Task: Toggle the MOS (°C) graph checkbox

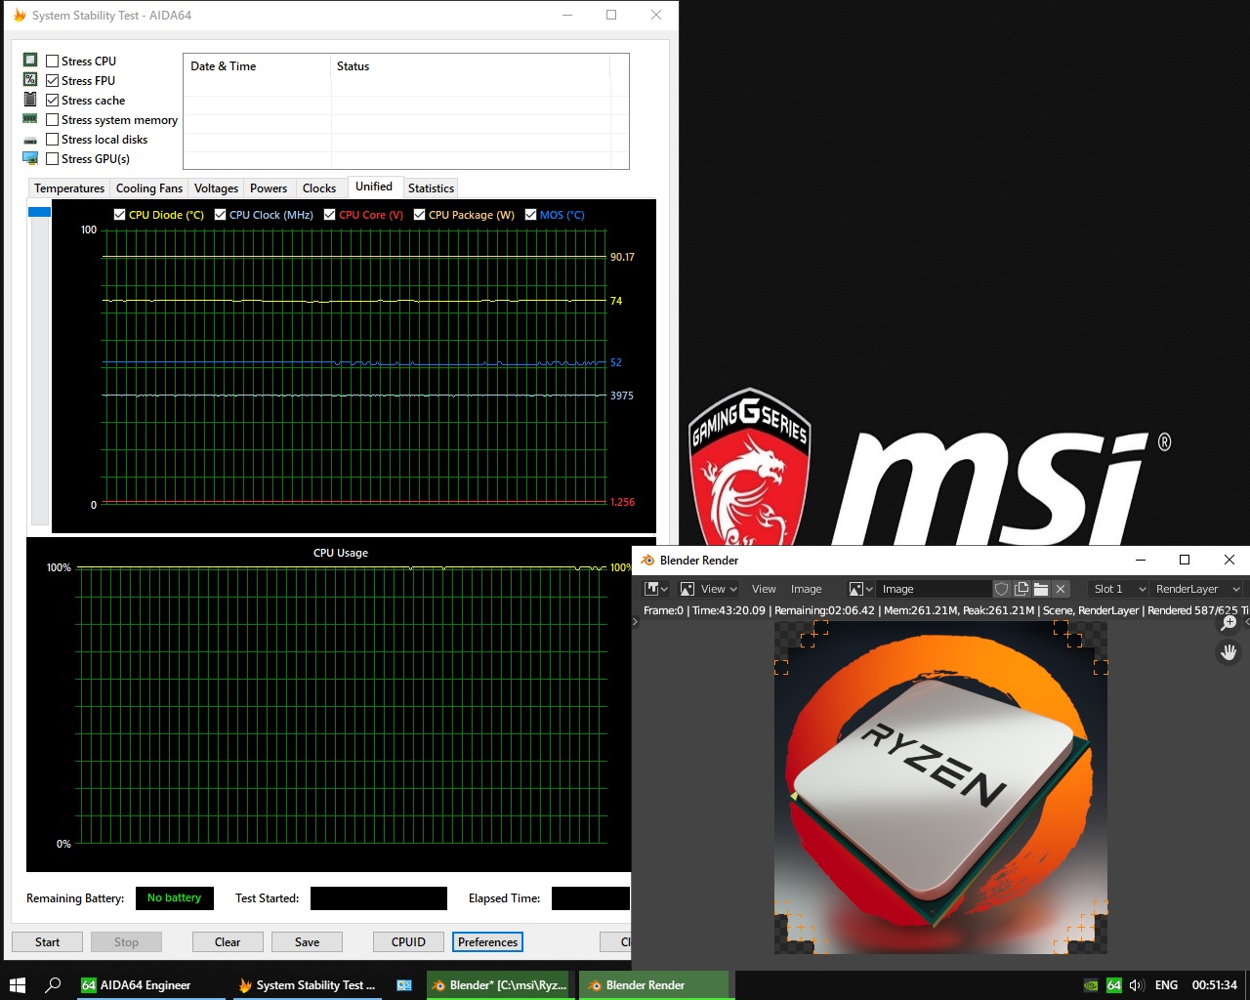Action: click(530, 215)
